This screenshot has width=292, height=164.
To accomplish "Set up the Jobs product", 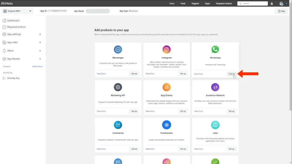I will [232, 149].
